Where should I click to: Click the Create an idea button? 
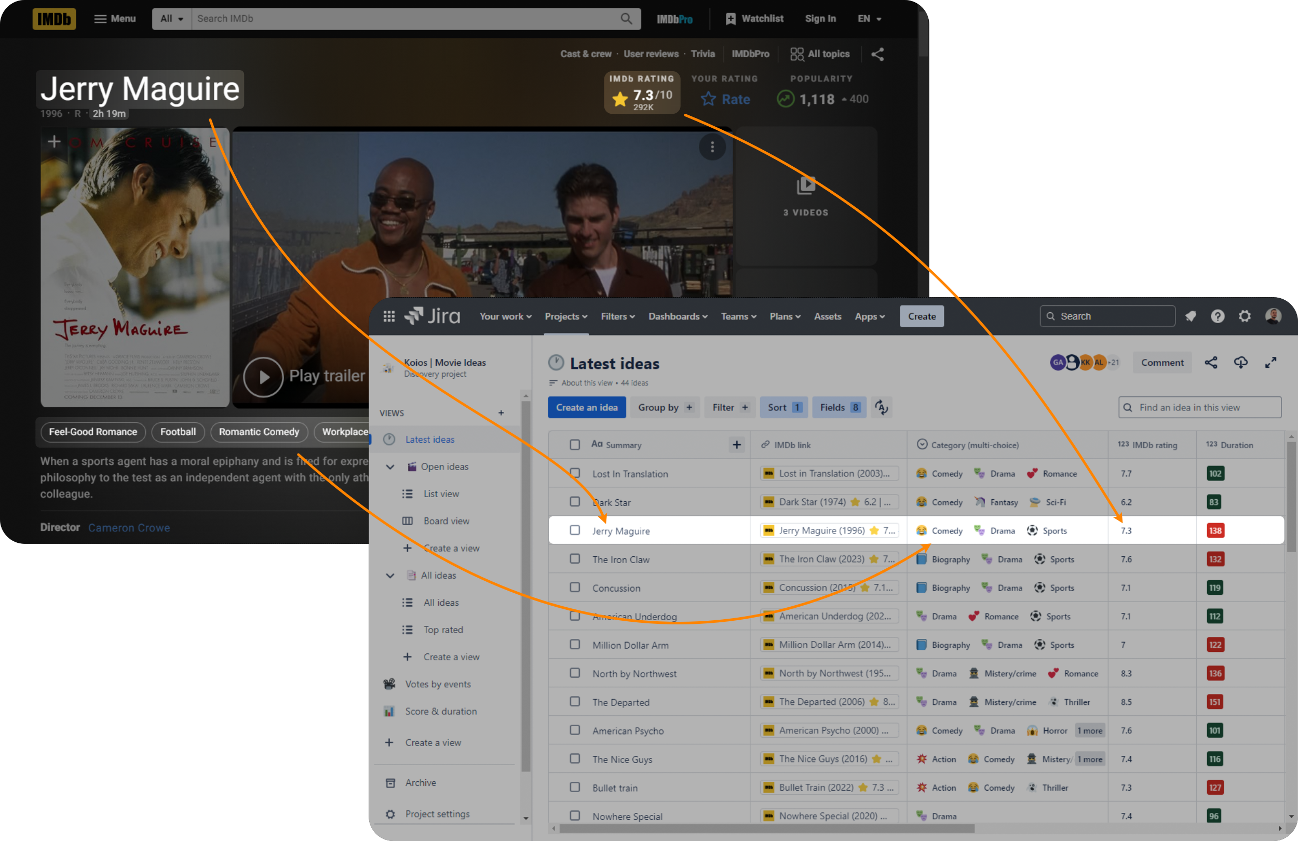click(x=587, y=408)
